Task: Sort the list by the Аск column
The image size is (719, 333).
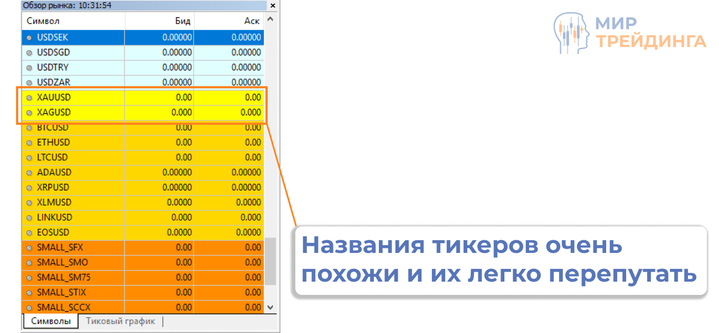Action: tap(252, 21)
